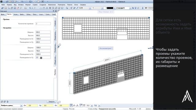The height and width of the screenshot is (110, 196).
Task: Click the pen edit icon before pen thickness
Action: point(74,8)
